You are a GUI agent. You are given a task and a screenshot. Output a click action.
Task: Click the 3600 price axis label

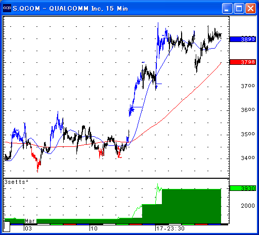[x=248, y=110]
